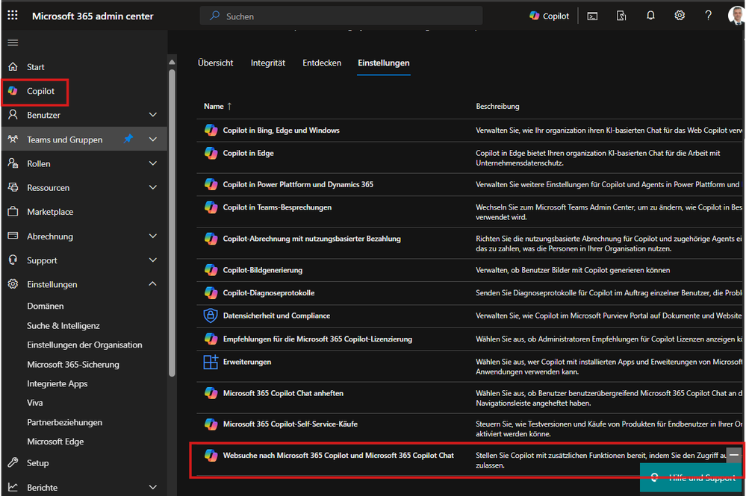This screenshot has height=496, width=746.
Task: Expand the Berichte navigation section
Action: (x=153, y=487)
